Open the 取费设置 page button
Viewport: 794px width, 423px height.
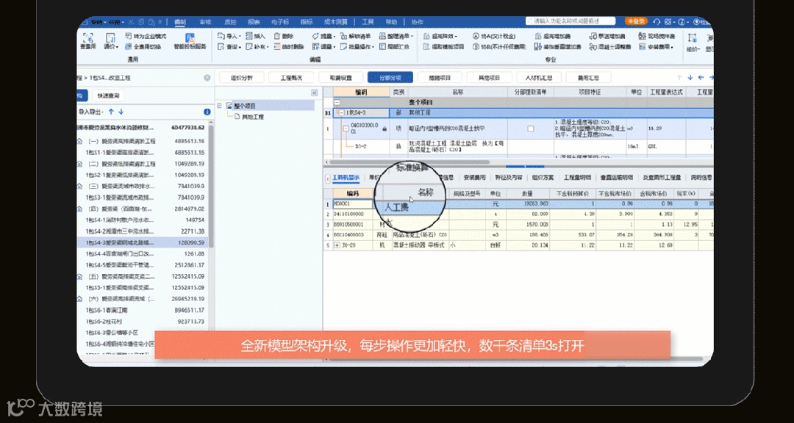[x=341, y=77]
